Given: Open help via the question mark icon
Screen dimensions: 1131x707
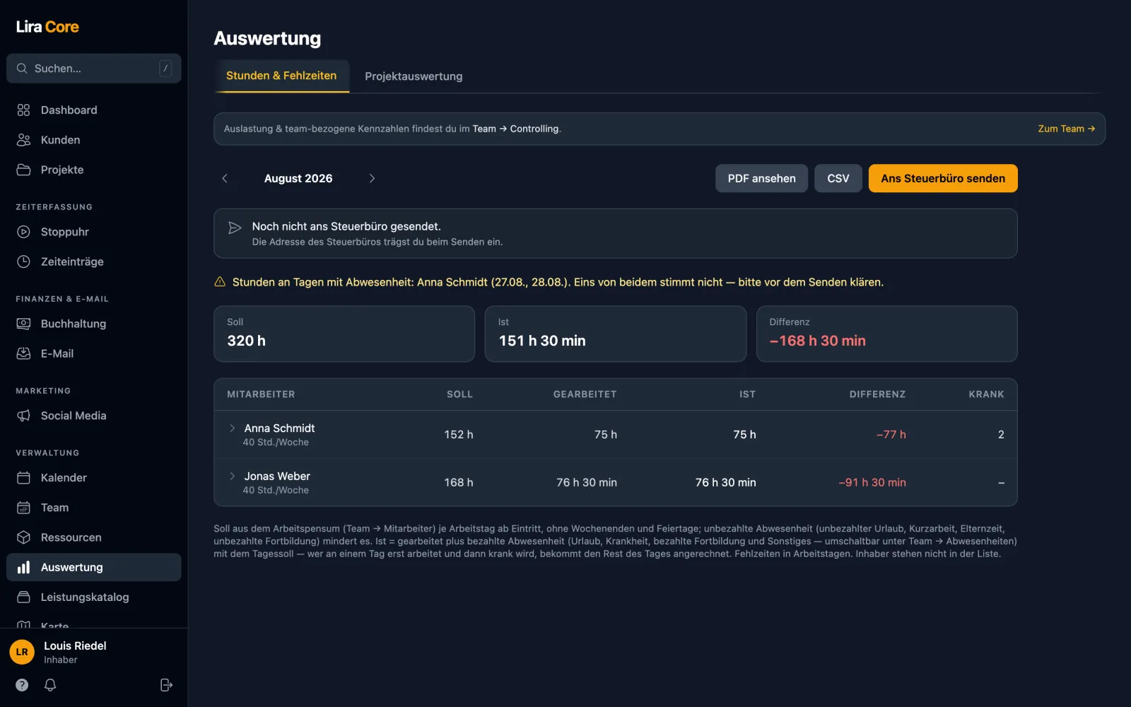Looking at the screenshot, I should point(22,685).
